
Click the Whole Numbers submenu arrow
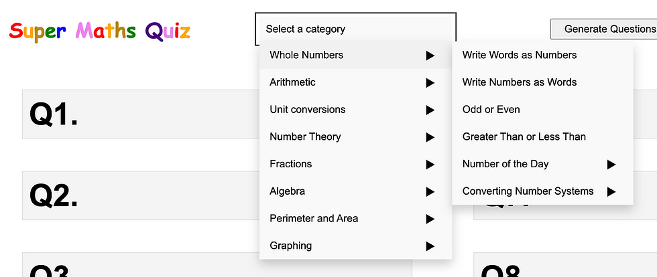coord(430,56)
